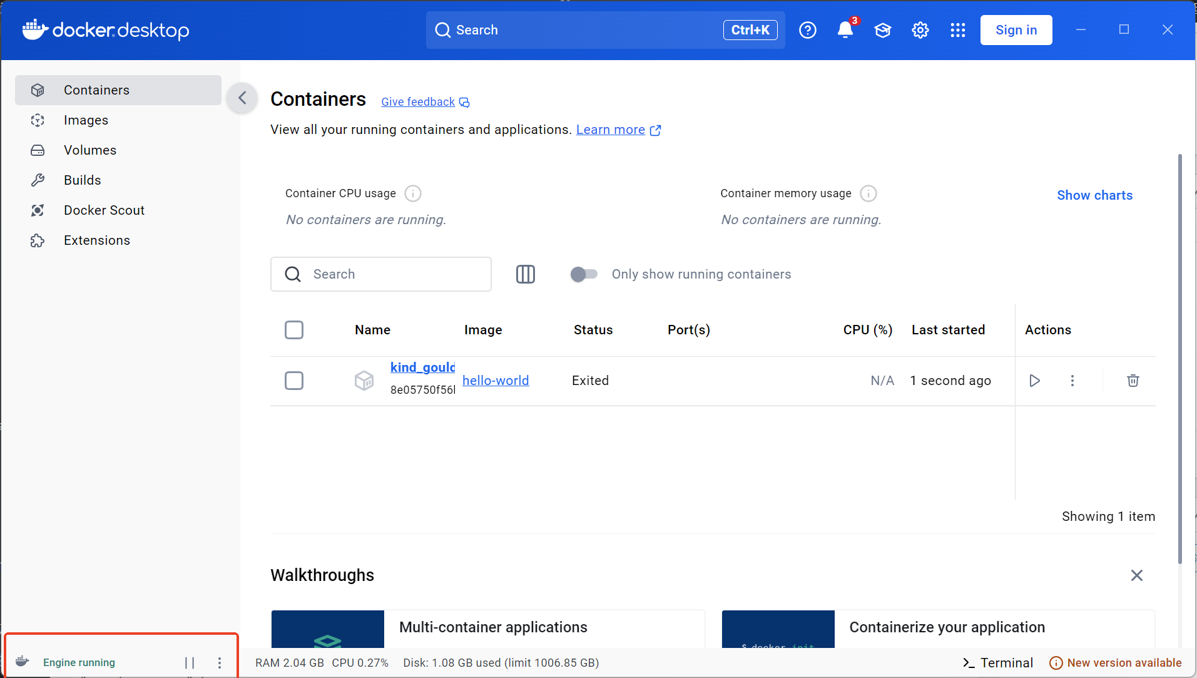Sort by the Name column header

(x=372, y=330)
